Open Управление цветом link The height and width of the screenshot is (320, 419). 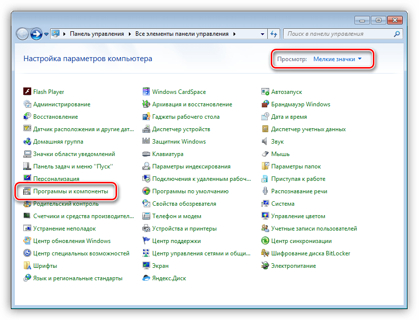[x=298, y=216]
